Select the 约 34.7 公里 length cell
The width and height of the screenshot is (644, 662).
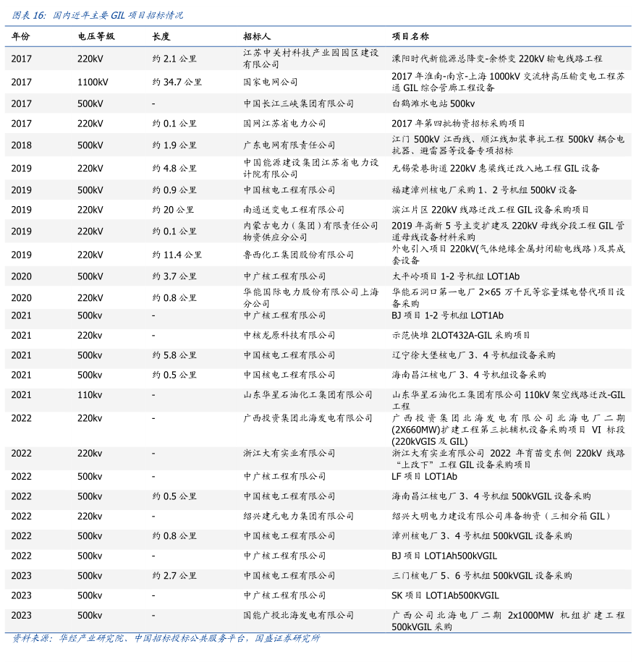[x=177, y=82]
